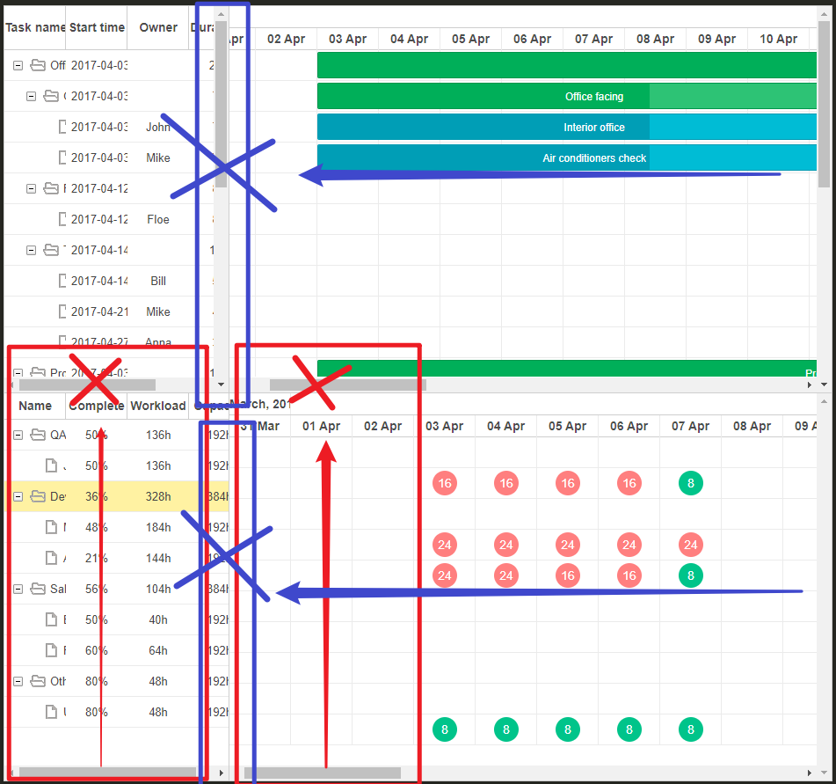Click the green 8 badge under 07 Apr
This screenshot has width=836, height=784.
pos(691,483)
